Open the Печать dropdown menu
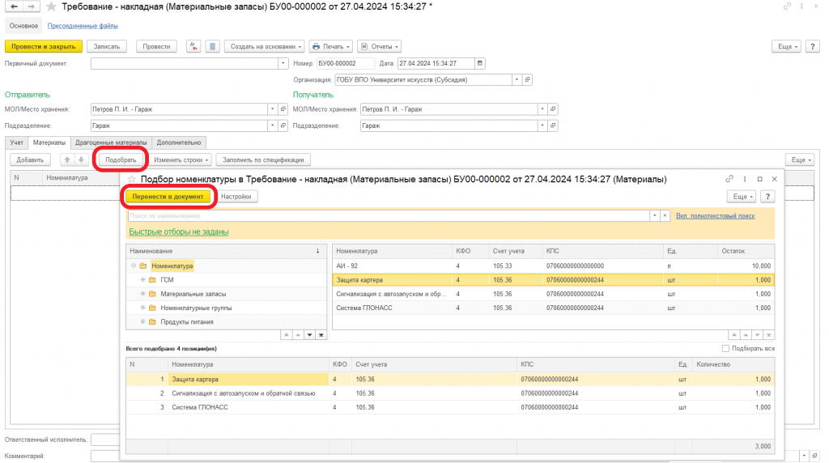829x463 pixels. point(331,46)
